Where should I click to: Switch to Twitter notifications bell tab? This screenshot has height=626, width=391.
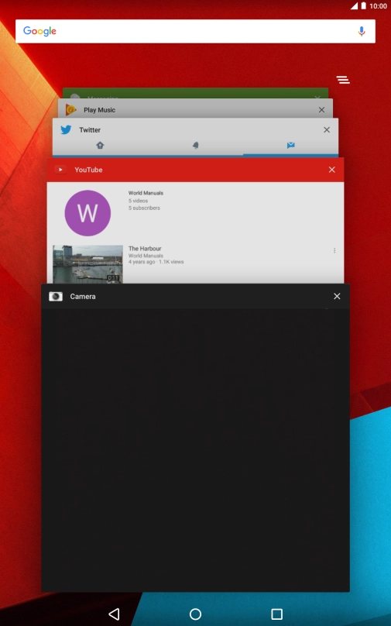point(195,146)
